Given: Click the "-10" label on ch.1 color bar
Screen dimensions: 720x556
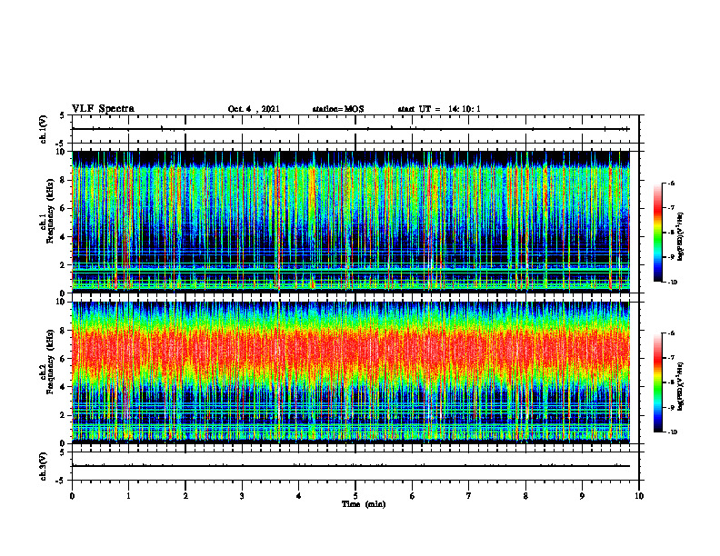Looking at the screenshot, I should [x=672, y=283].
